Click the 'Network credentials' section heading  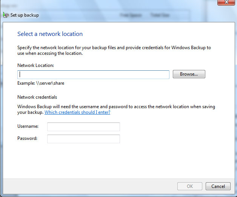37,97
